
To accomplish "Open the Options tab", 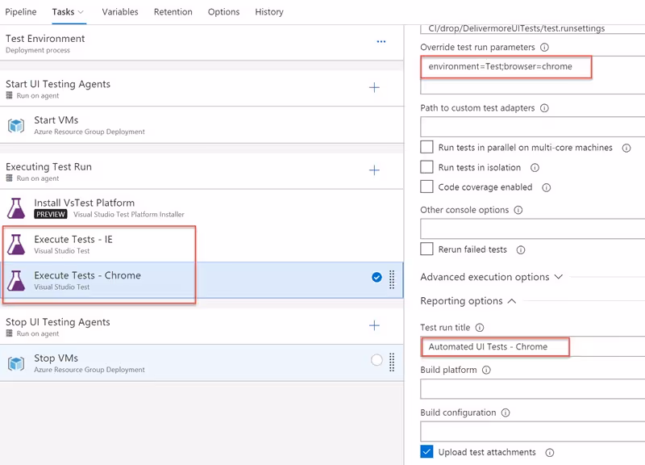I will click(224, 12).
